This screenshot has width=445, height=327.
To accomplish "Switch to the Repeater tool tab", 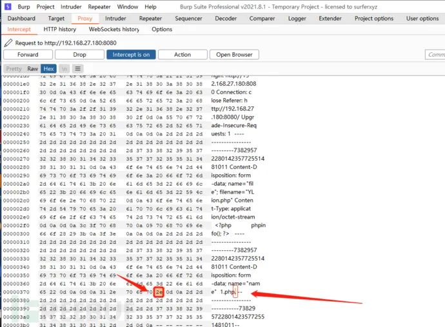I will (150, 19).
